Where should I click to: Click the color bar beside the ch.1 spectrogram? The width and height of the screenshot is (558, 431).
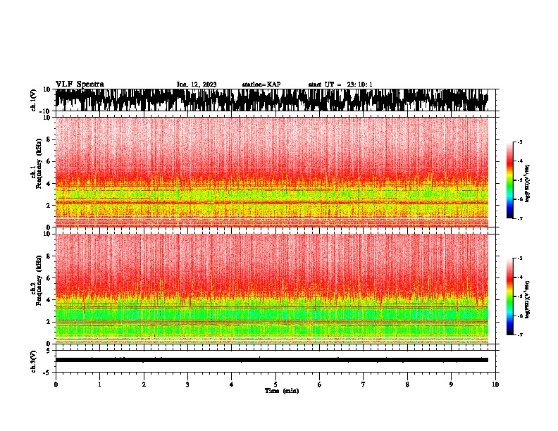[x=510, y=180]
